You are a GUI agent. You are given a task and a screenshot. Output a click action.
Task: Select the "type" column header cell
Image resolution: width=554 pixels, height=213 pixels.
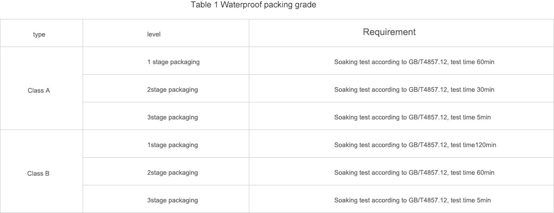pyautogui.click(x=39, y=35)
